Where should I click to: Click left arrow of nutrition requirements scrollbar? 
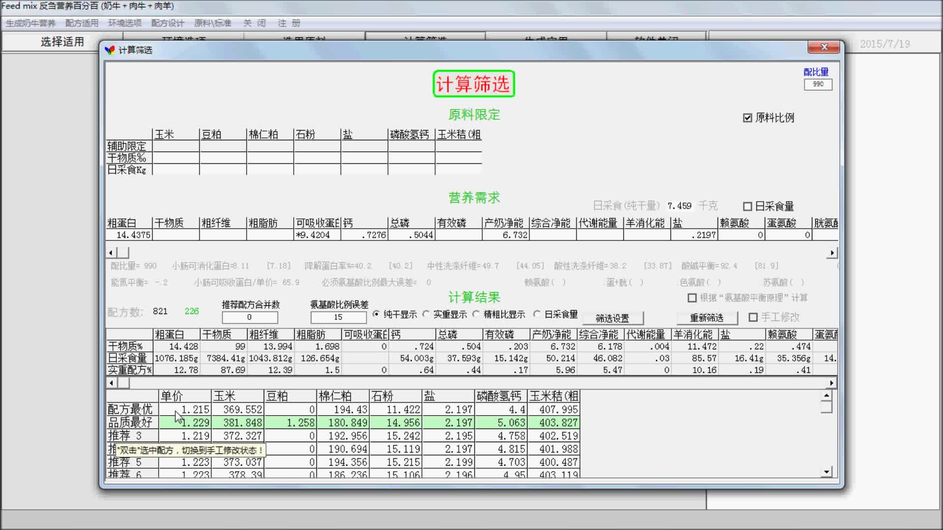tap(111, 253)
